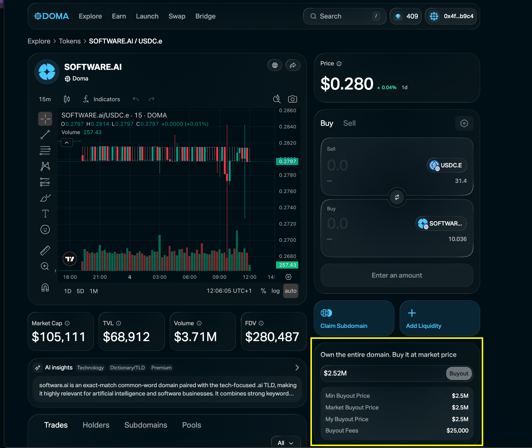Go to Earn in top navigation
This screenshot has width=532, height=448.
pyautogui.click(x=119, y=16)
